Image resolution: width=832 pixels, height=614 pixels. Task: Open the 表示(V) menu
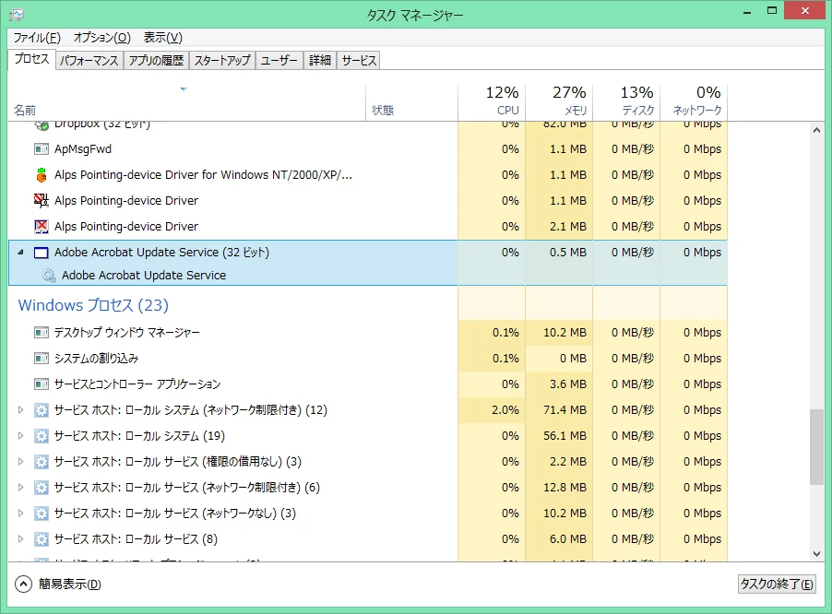point(163,38)
